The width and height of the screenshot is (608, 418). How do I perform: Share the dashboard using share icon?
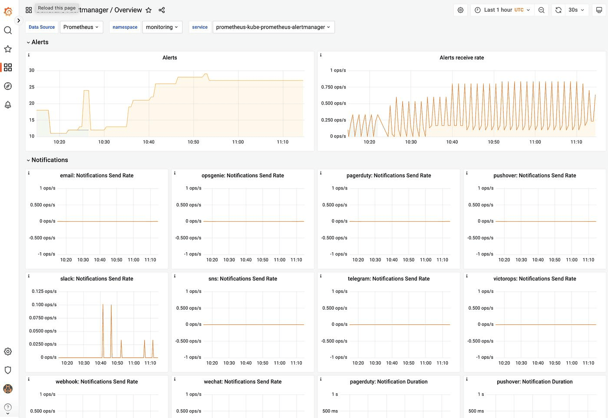162,10
